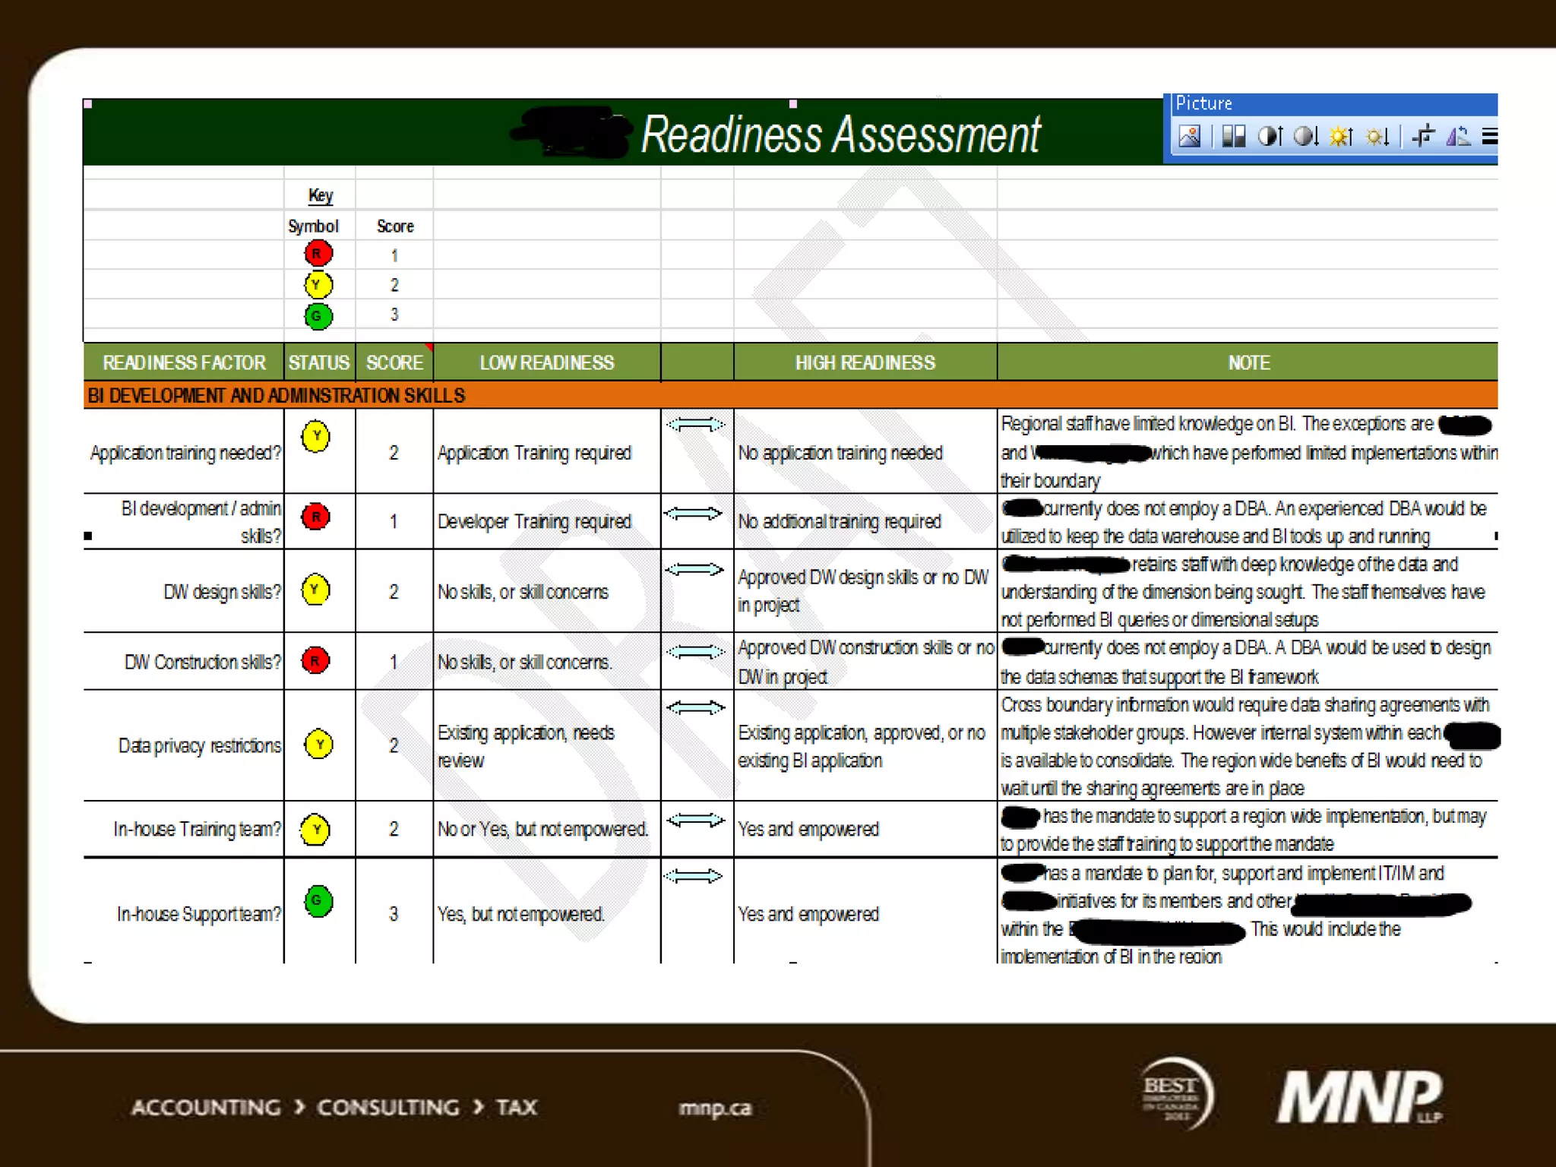Click the arrow in Application training row

(x=695, y=425)
